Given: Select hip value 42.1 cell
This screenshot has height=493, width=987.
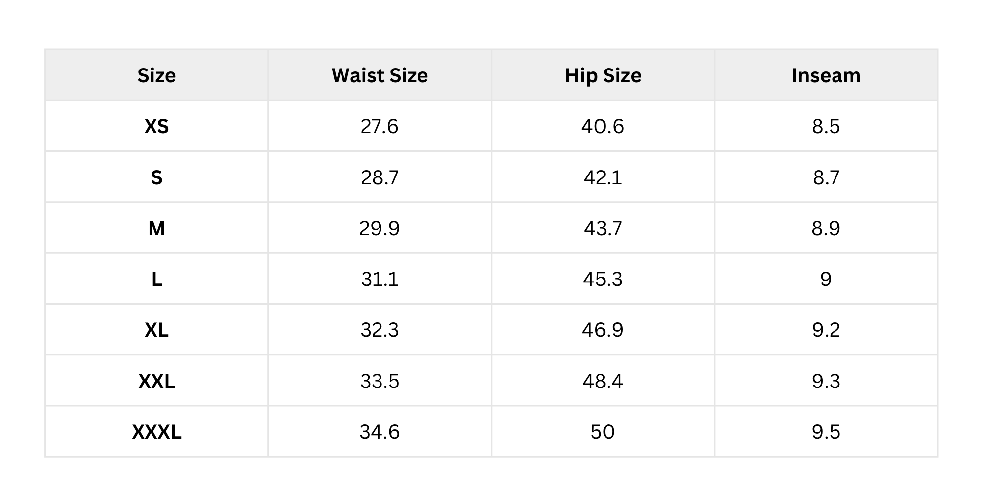Looking at the screenshot, I should pos(603,177).
